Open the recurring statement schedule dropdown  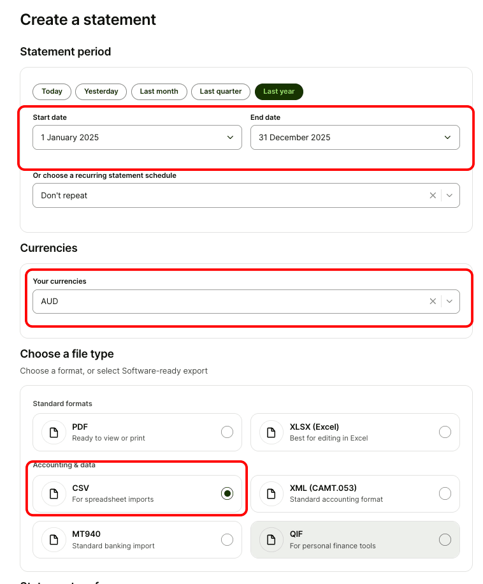pos(247,196)
